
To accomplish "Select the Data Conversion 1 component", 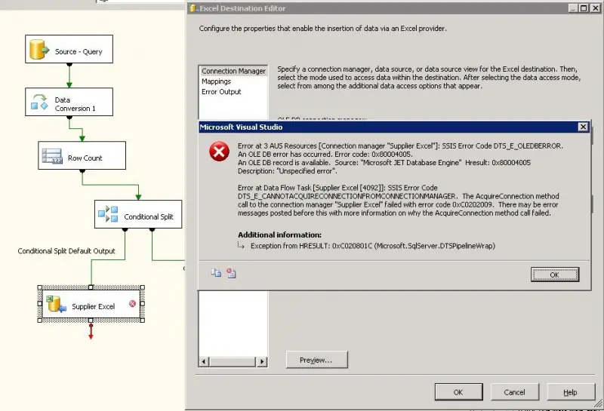I will (x=69, y=102).
